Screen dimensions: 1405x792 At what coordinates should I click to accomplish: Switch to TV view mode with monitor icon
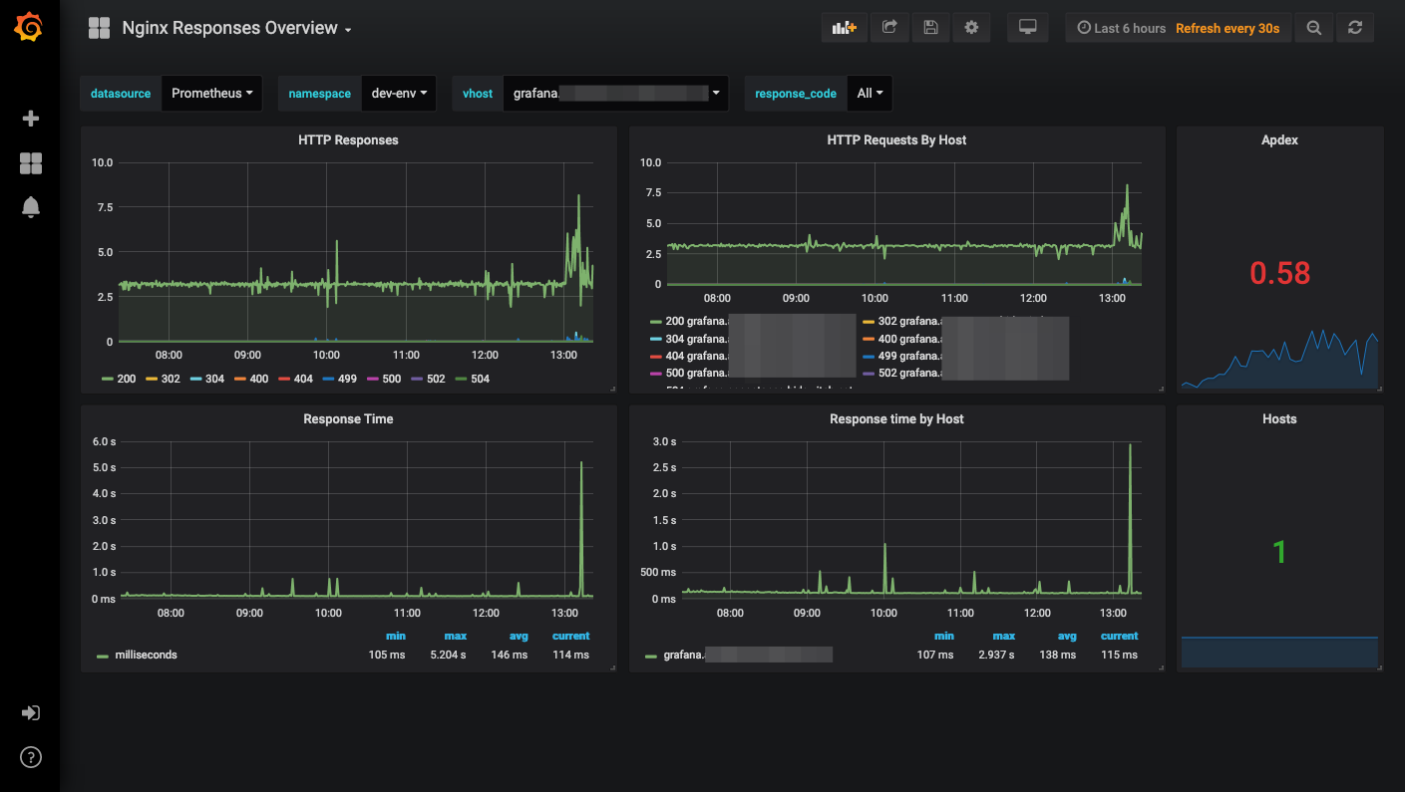[1027, 28]
